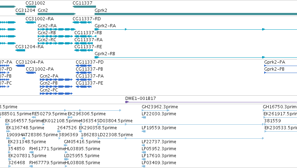Select protein CG31204-PA label
Screen dimensions: 297x168
[x=30, y=62]
